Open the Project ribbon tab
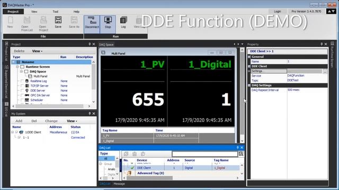This screenshot has width=339, height=190. coord(13,12)
